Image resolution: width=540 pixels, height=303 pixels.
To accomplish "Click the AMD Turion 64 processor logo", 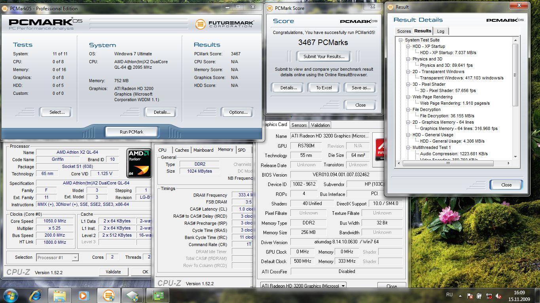I will pyautogui.click(x=139, y=163).
